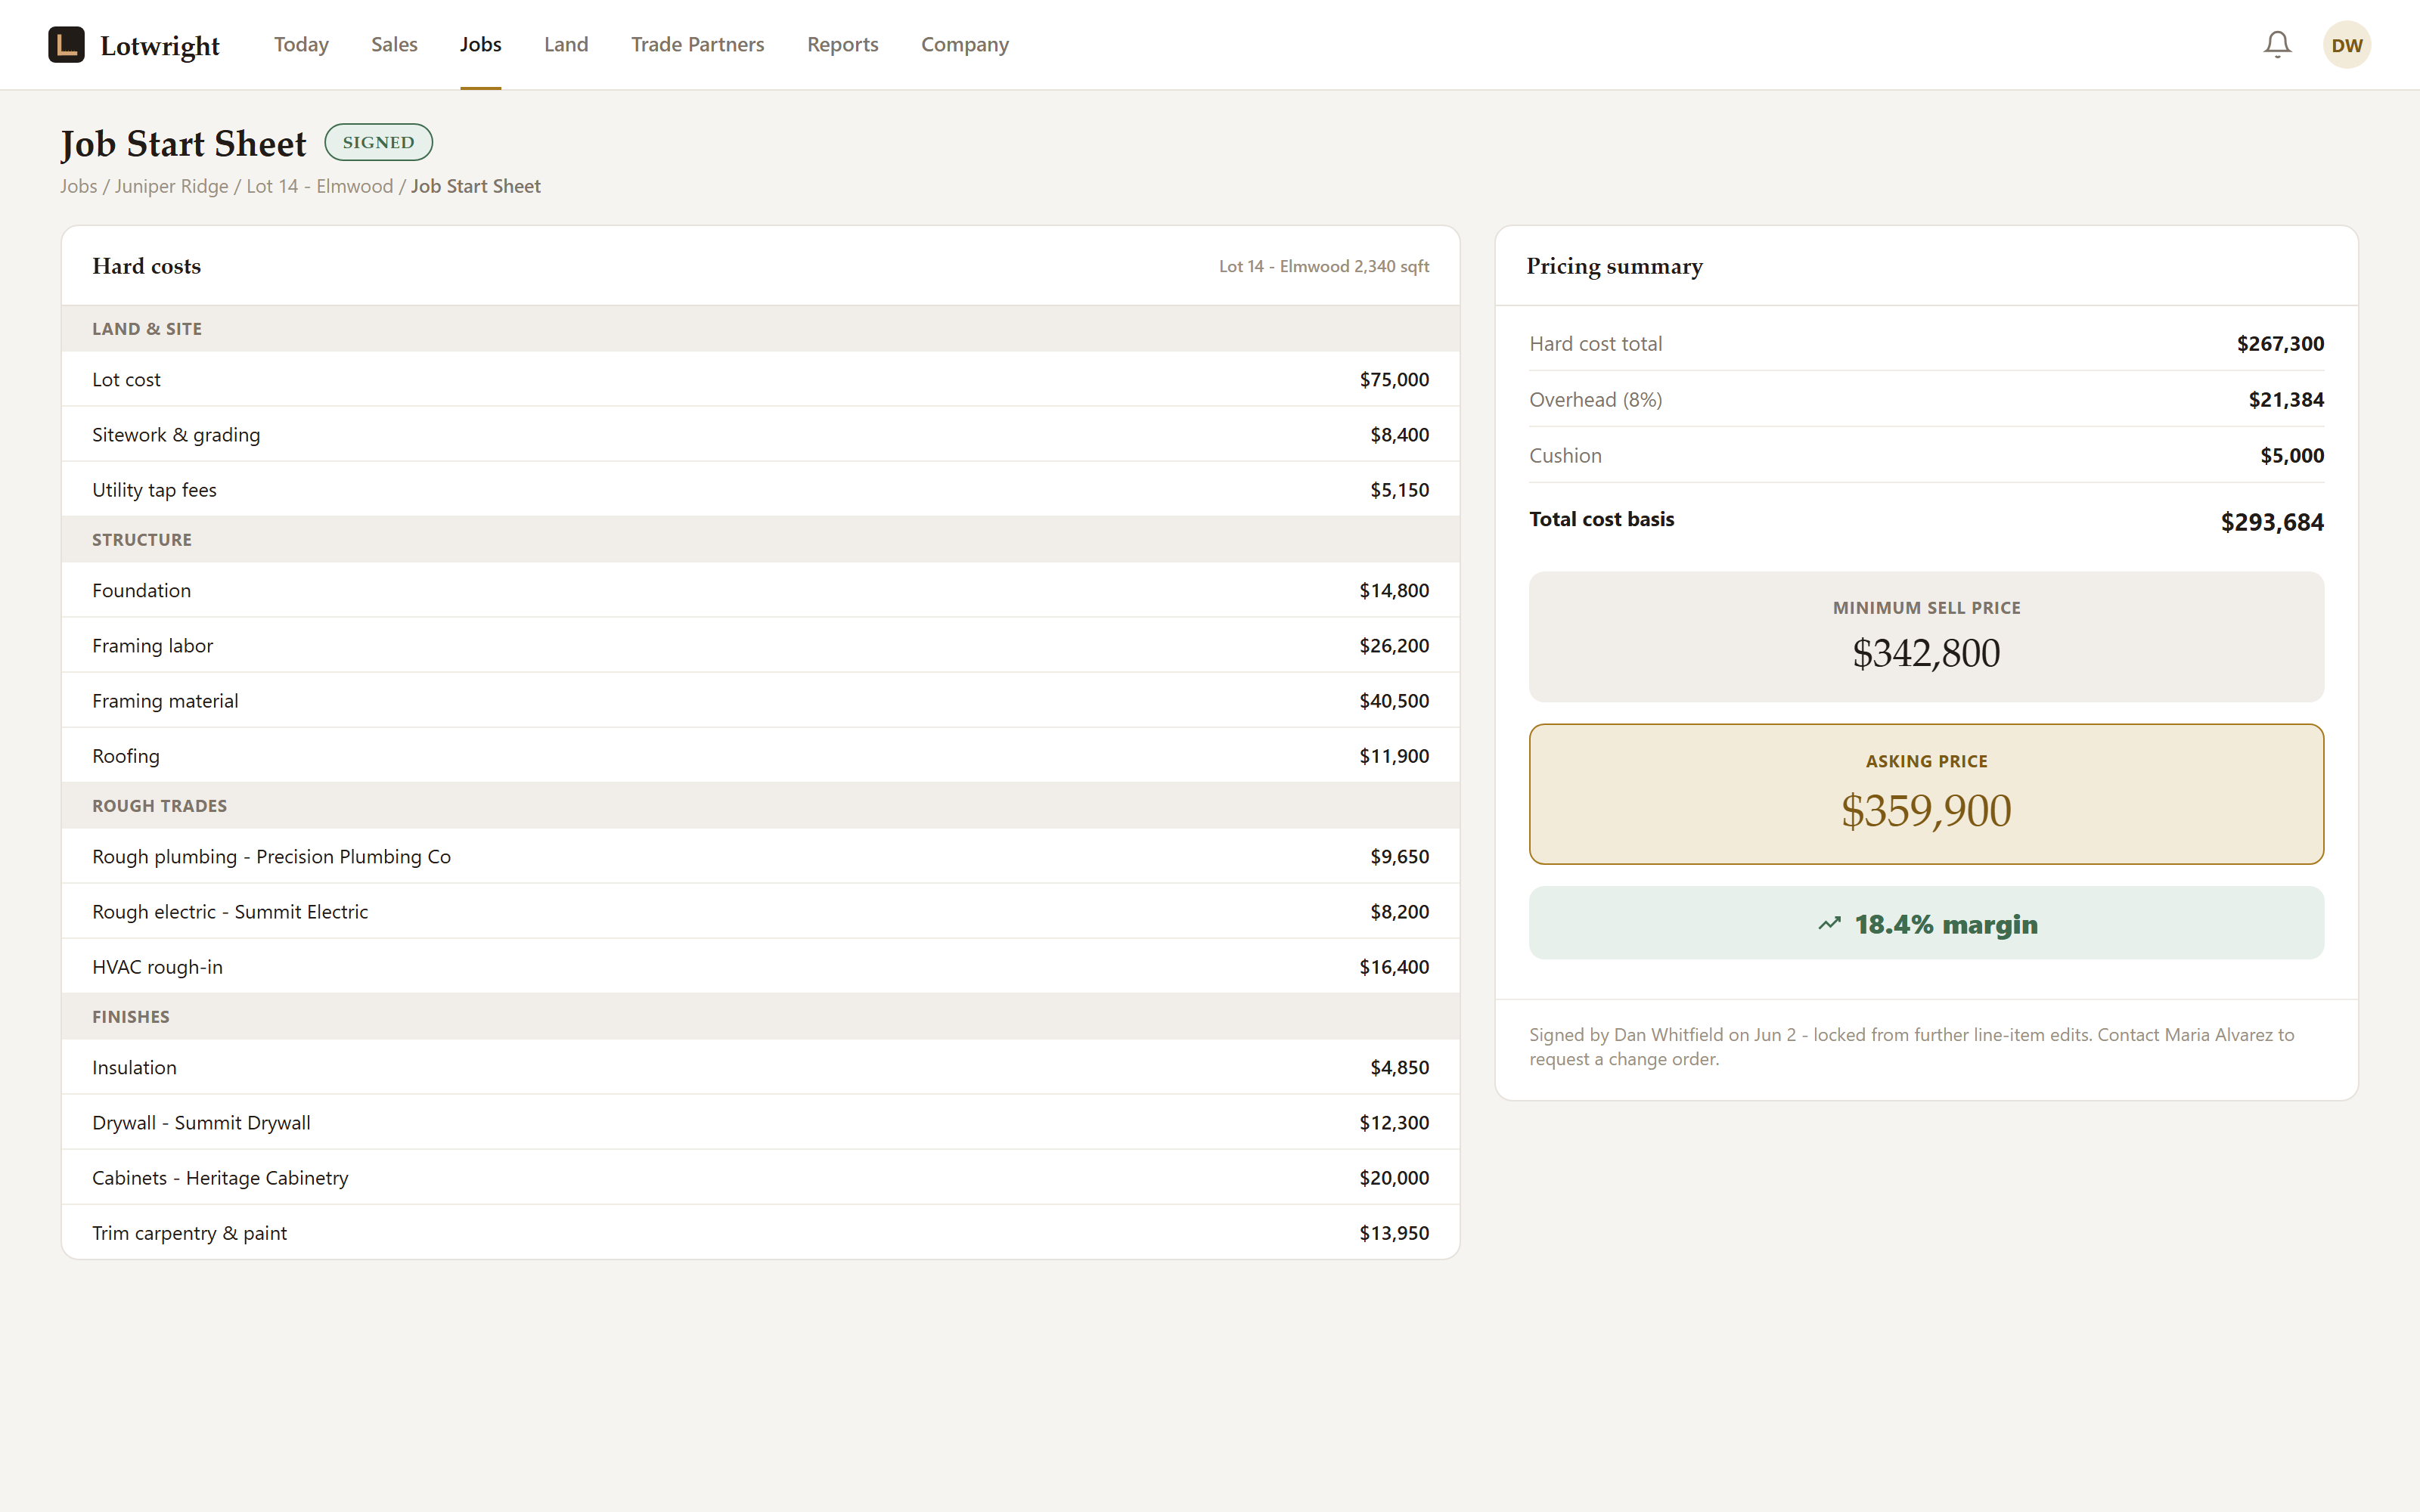Screen dimensions: 2420x1512
Task: Click the Total cost basis $293,684 value
Action: click(x=2272, y=522)
